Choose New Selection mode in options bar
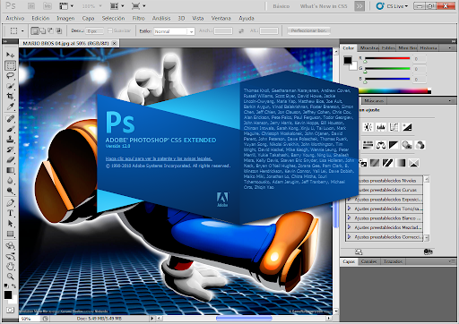This screenshot has height=324, width=459. [x=35, y=30]
